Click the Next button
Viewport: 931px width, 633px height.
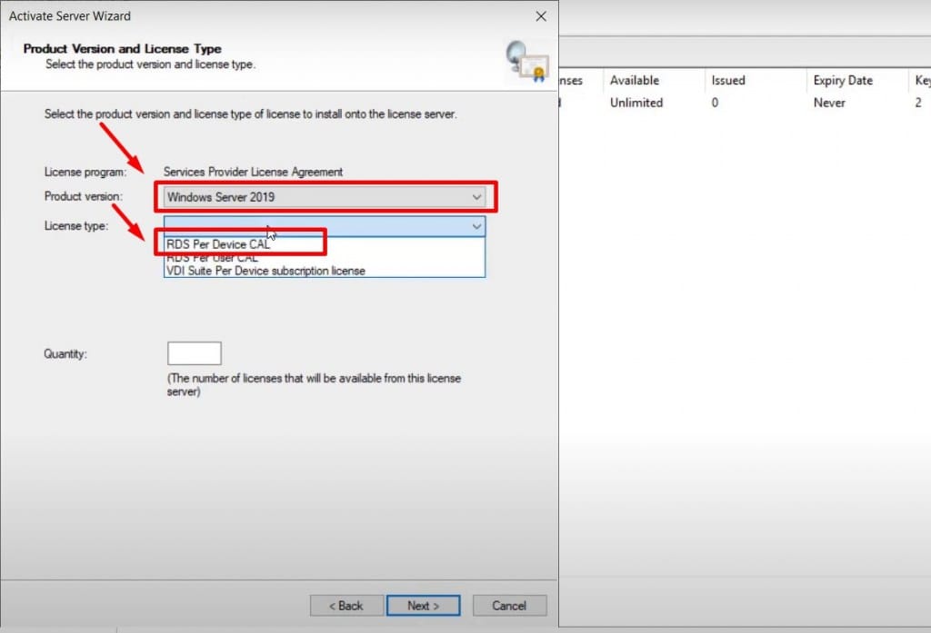point(423,605)
